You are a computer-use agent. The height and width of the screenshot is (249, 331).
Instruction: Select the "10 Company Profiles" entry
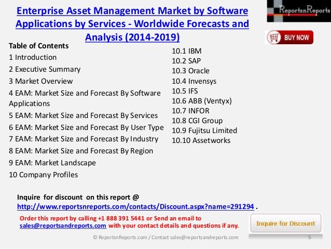pos(43,175)
